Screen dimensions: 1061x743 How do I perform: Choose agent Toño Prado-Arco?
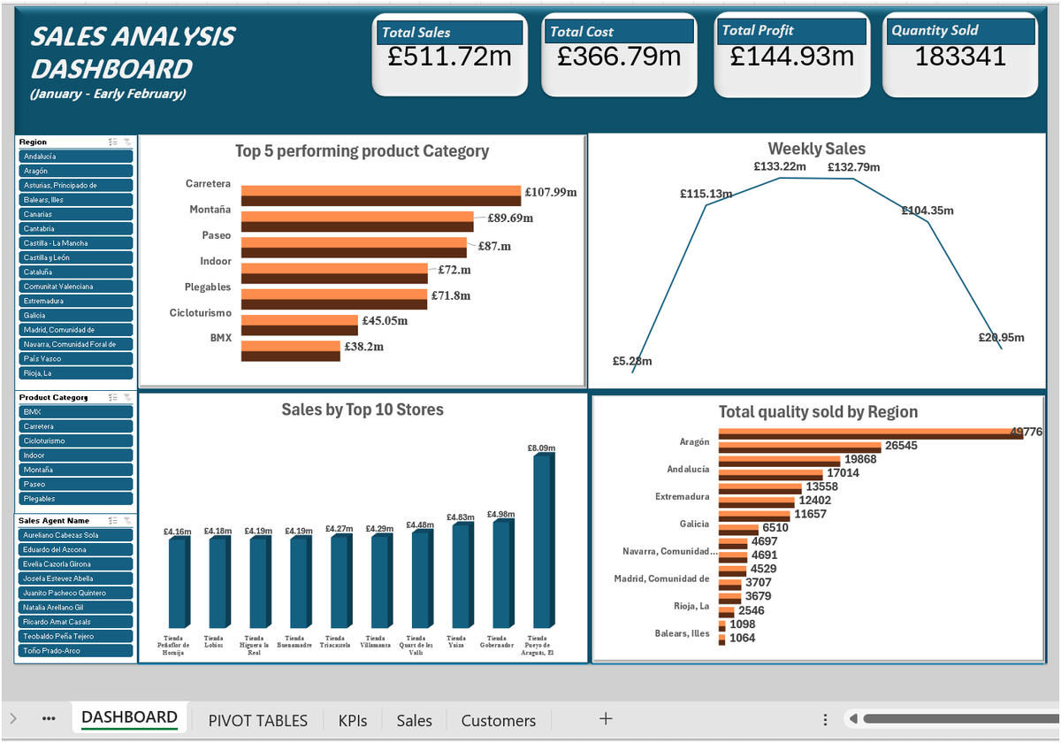click(75, 651)
